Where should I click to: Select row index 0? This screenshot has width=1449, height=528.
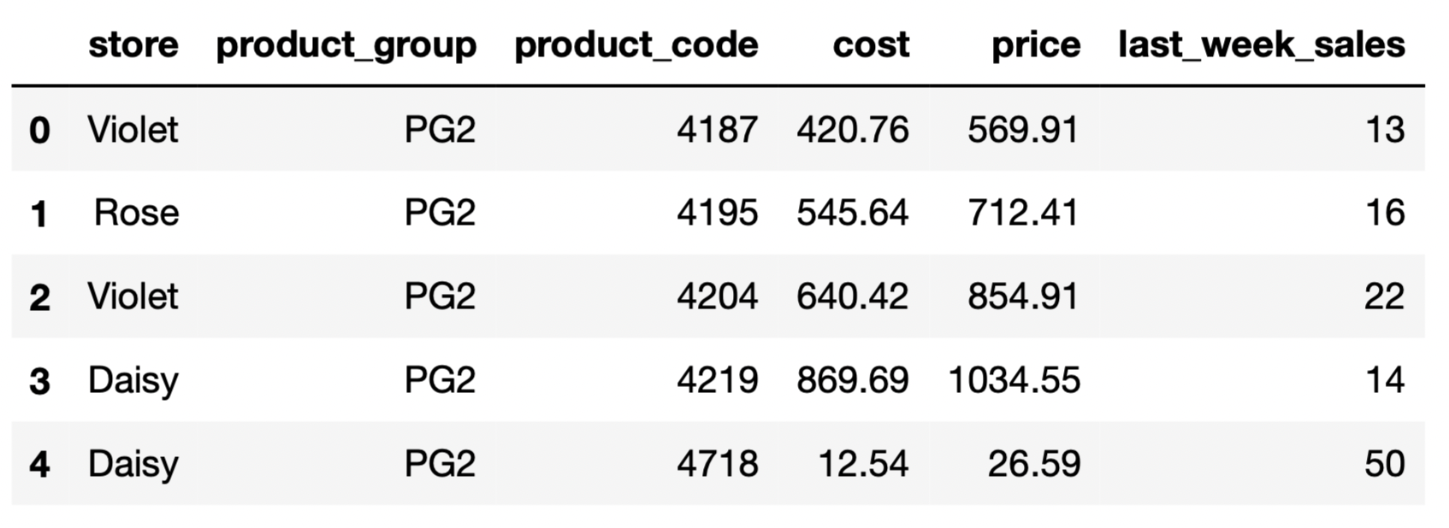tap(39, 130)
